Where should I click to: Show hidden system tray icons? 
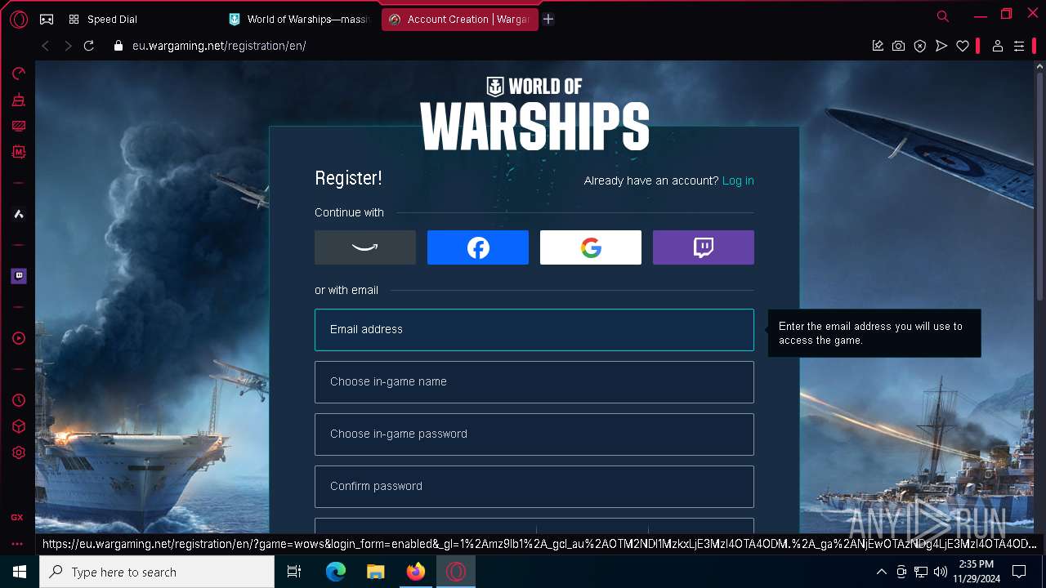(x=881, y=572)
